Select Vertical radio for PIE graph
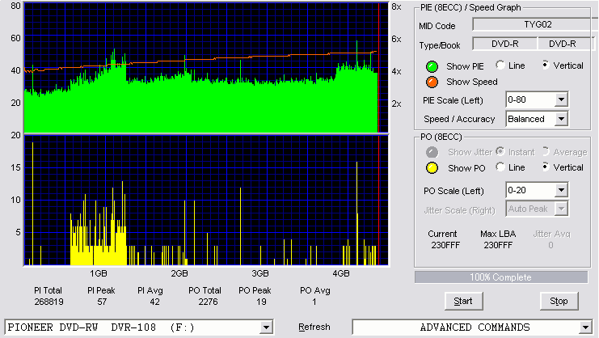This screenshot has width=599, height=338. coord(546,65)
